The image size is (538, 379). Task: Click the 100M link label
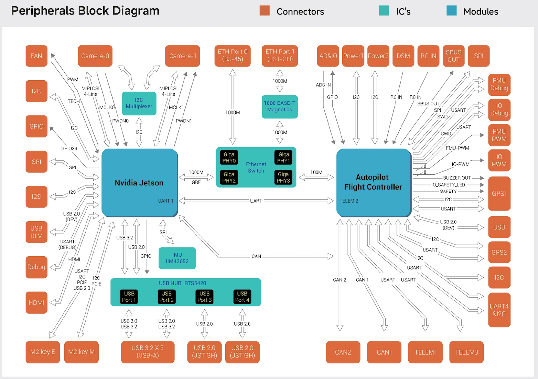coord(316,172)
